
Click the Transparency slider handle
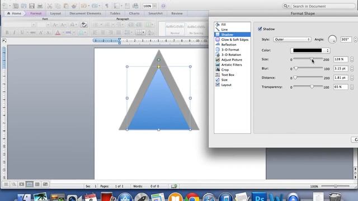coord(312,87)
